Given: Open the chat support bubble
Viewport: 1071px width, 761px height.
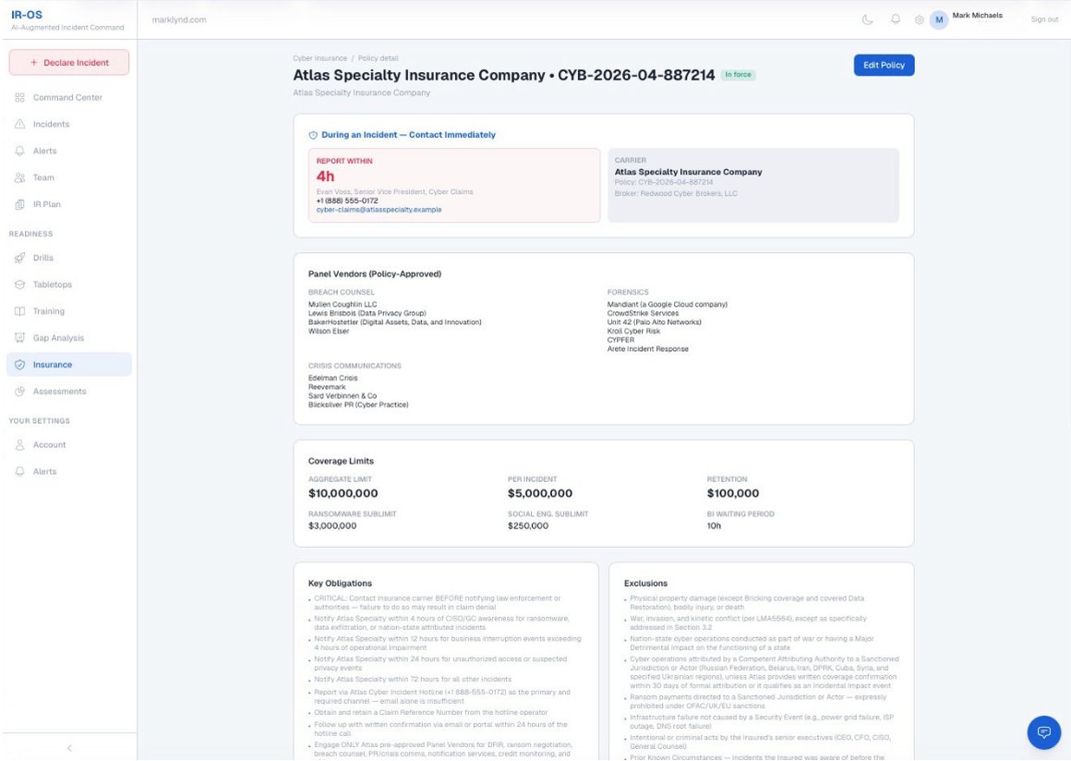Looking at the screenshot, I should (1043, 731).
